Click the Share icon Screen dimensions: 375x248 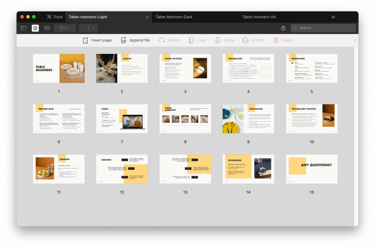tap(283, 28)
